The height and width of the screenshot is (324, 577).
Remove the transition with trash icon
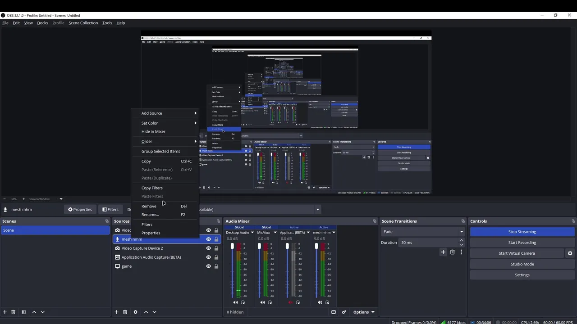(x=452, y=252)
